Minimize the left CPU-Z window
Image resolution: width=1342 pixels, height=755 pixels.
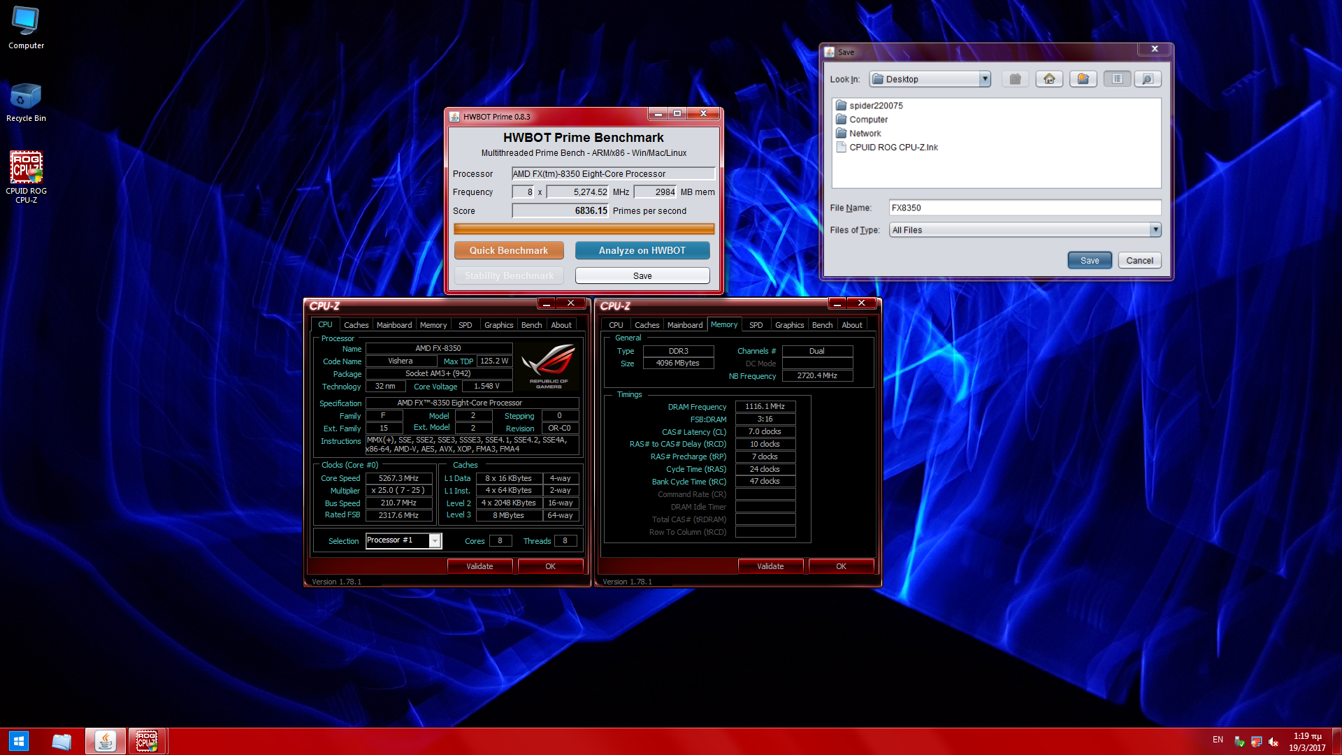click(547, 303)
